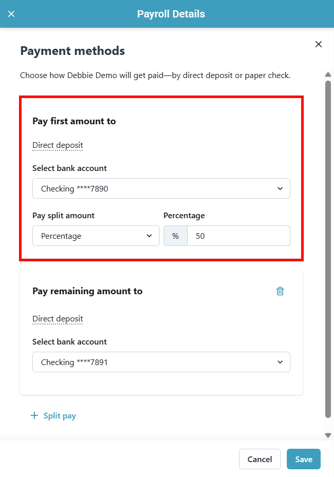This screenshot has width=334, height=477.
Task: Click the Pay split amount label
Action: coord(63,216)
